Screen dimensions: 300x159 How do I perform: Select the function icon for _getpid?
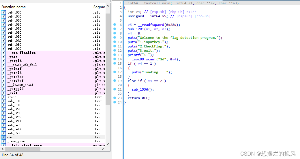(x=3, y=61)
